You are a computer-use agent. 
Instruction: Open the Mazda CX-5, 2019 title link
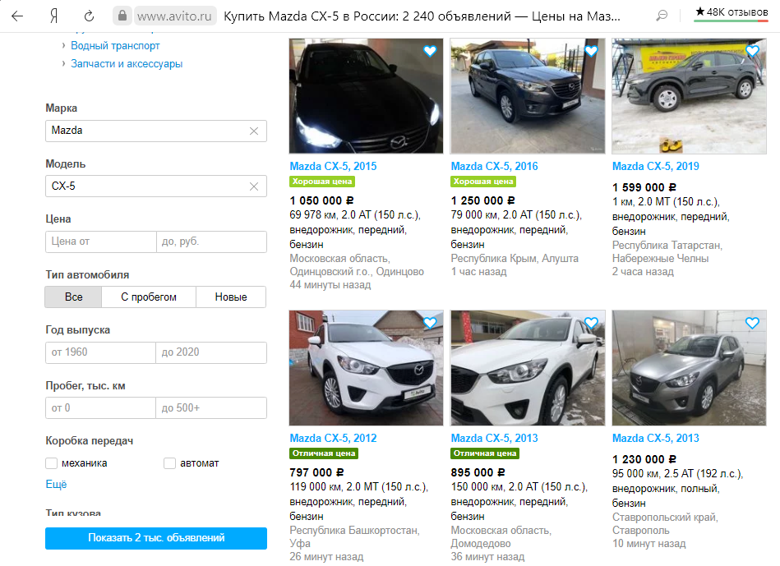pos(655,166)
